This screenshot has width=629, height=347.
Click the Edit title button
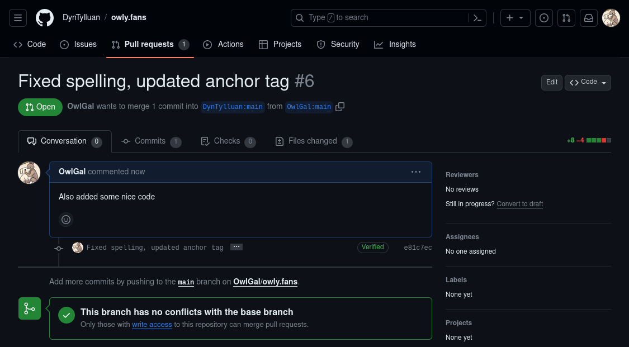click(551, 82)
